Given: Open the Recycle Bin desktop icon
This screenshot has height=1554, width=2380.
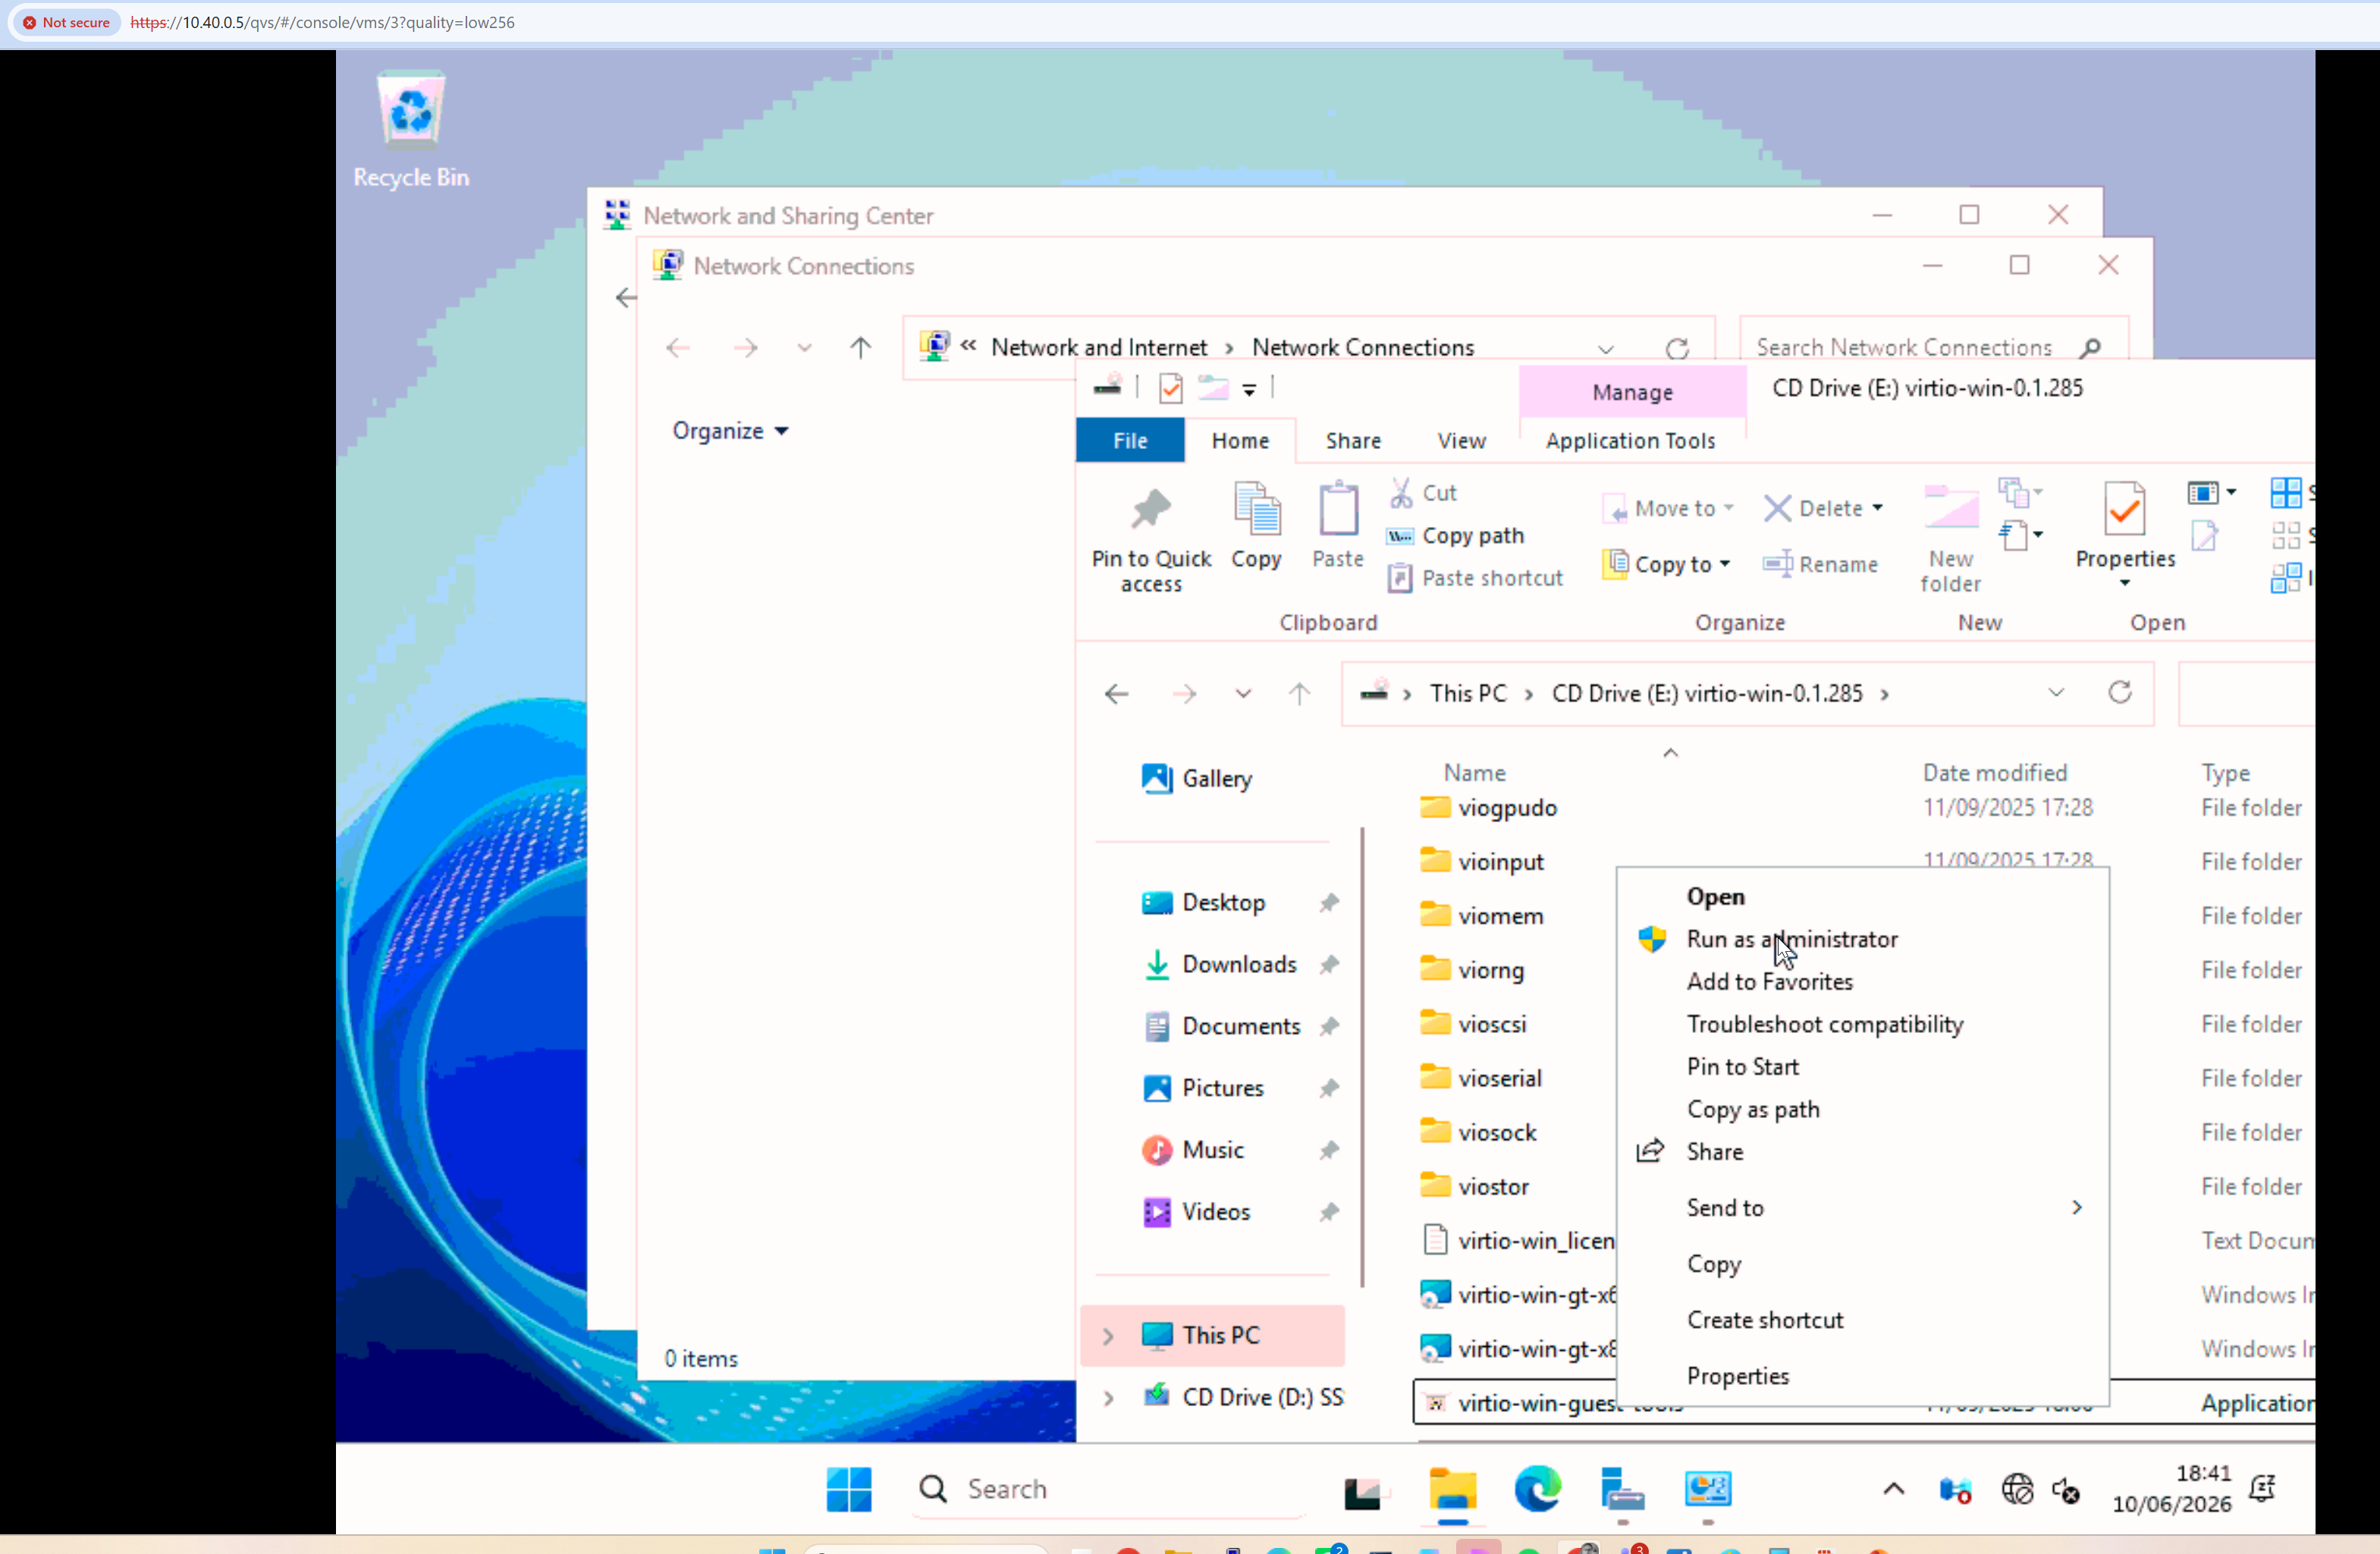Looking at the screenshot, I should (x=411, y=129).
